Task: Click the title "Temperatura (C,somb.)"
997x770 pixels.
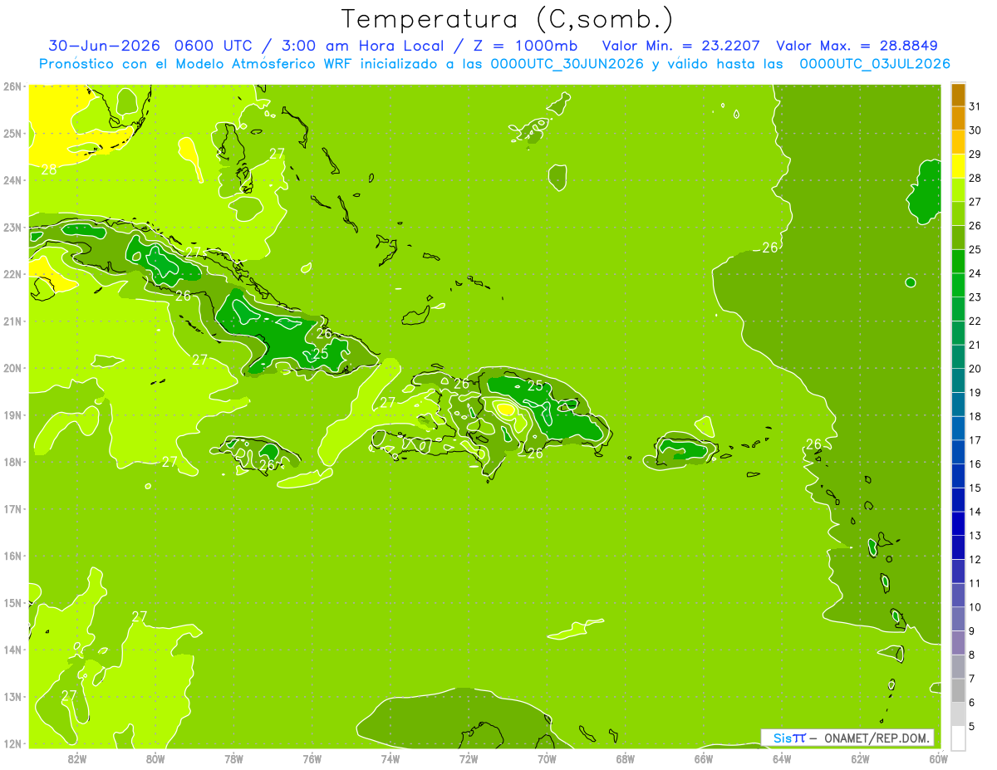Action: coord(507,19)
